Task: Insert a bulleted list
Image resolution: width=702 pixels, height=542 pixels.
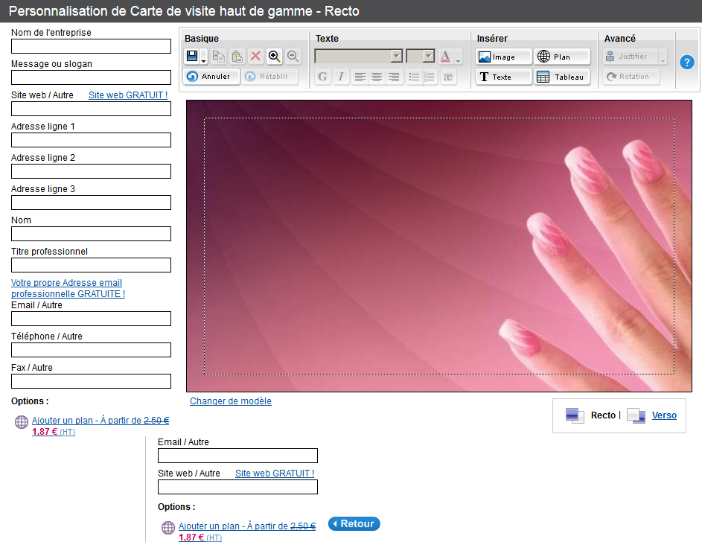Action: click(x=414, y=77)
